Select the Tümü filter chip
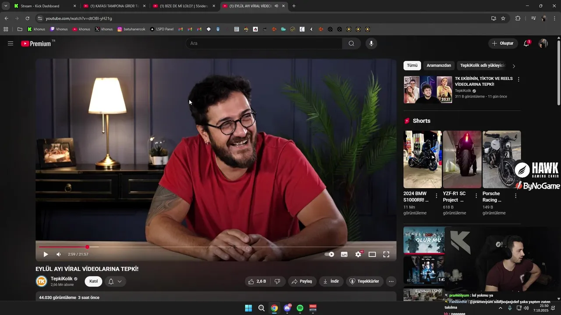The height and width of the screenshot is (315, 561). (412, 66)
